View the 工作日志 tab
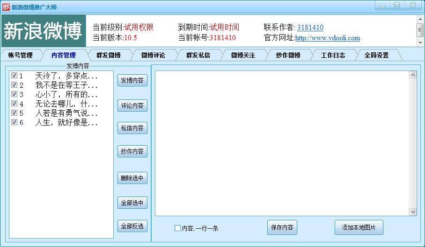Viewport: 425px width, 247px height. pos(333,55)
